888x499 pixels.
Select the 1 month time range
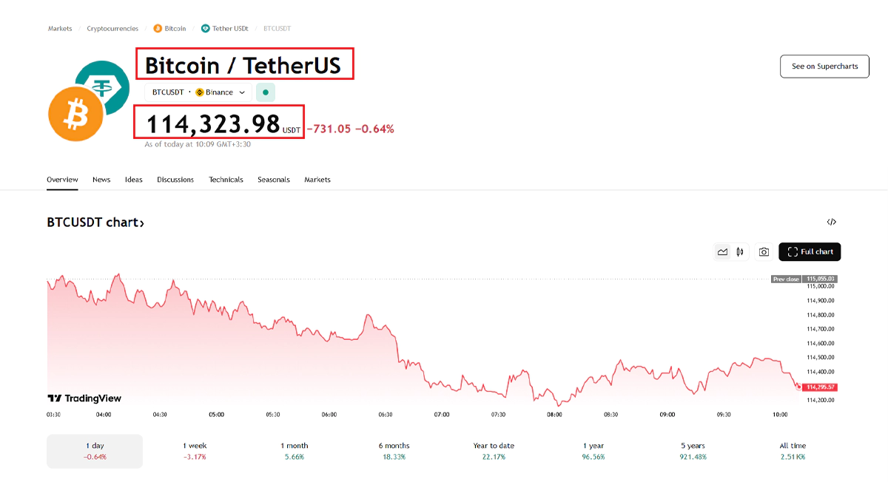click(295, 451)
